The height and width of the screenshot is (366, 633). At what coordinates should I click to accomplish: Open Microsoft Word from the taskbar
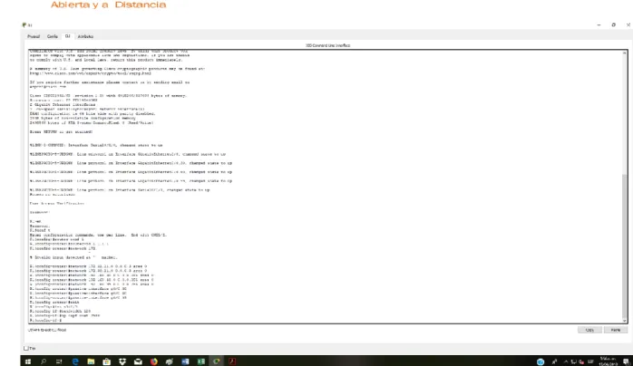tap(185, 361)
